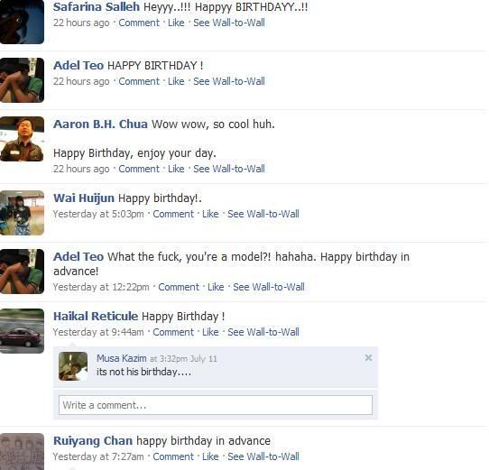Screen dimensions: 489x470
Task: Open Safarina Salleh's profile name link
Action: 97,7
